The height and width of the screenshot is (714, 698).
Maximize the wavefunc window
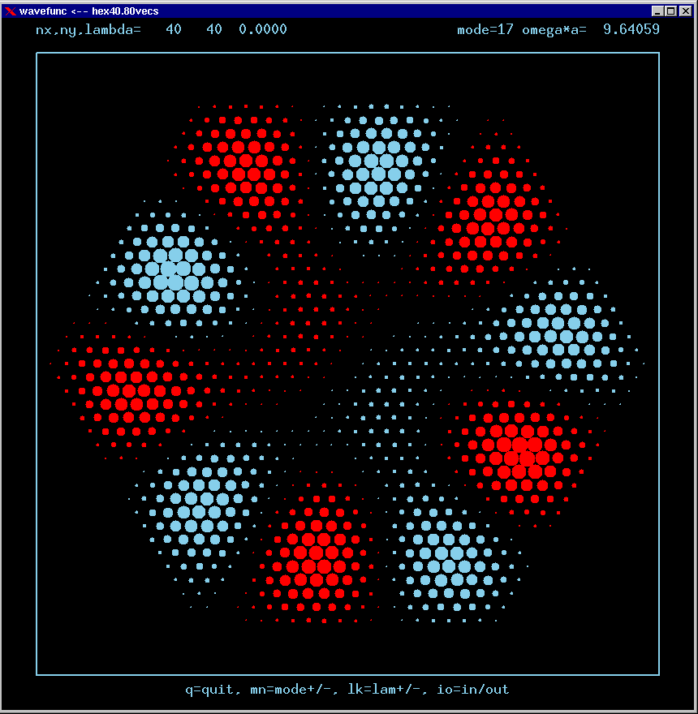pyautogui.click(x=671, y=11)
